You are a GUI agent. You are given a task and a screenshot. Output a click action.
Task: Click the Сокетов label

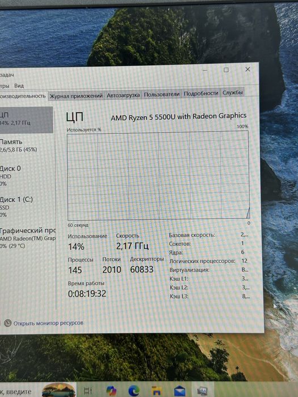(180, 244)
